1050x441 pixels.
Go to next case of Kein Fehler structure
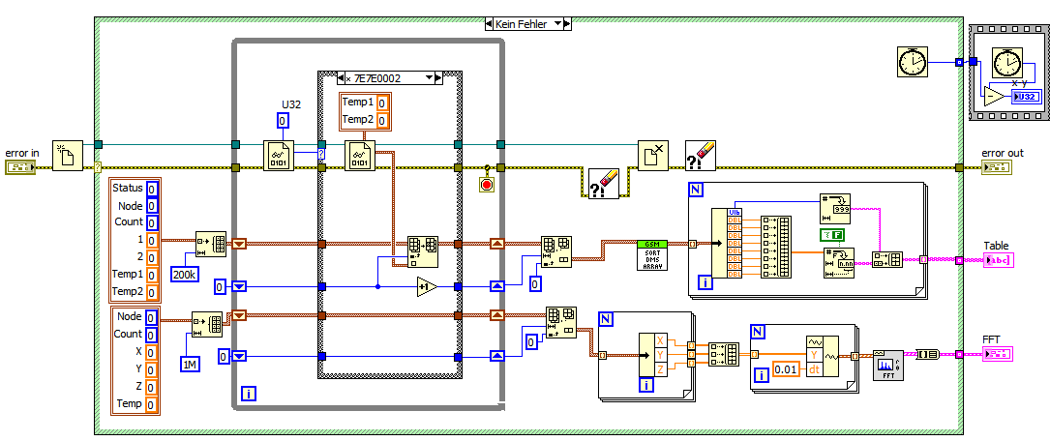click(567, 24)
